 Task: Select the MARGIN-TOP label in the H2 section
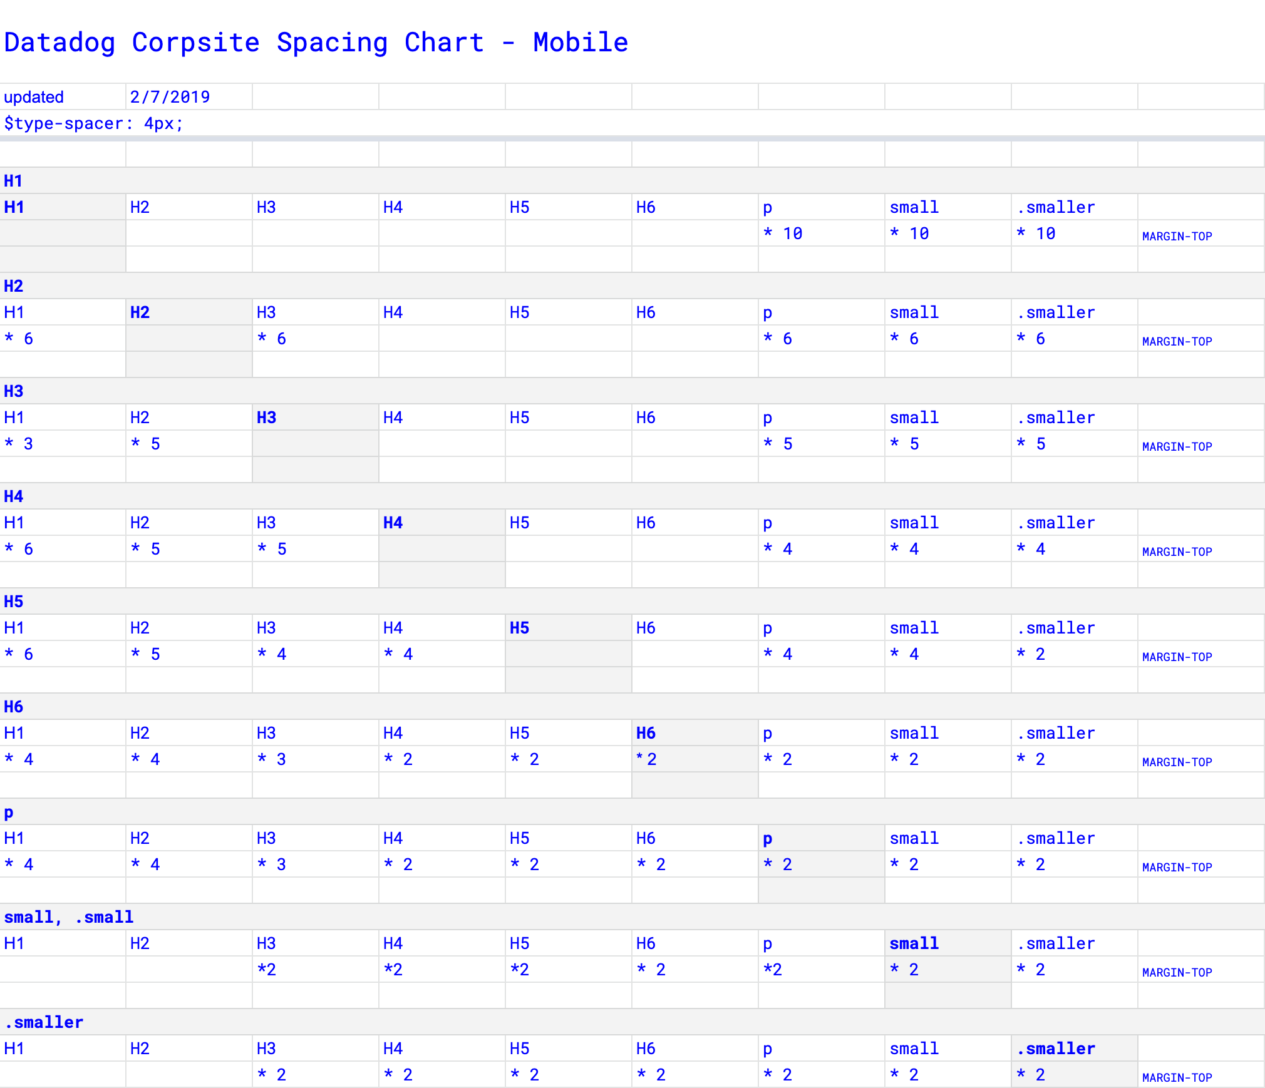(x=1177, y=342)
